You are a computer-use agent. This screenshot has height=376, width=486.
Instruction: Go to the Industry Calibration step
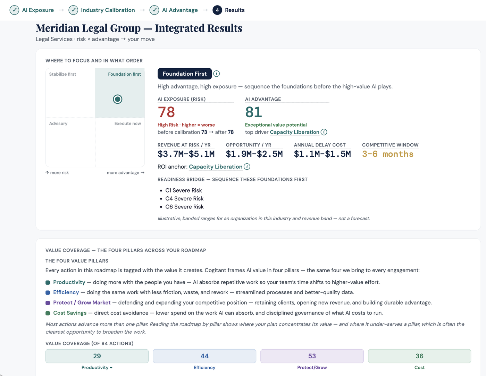tap(102, 10)
